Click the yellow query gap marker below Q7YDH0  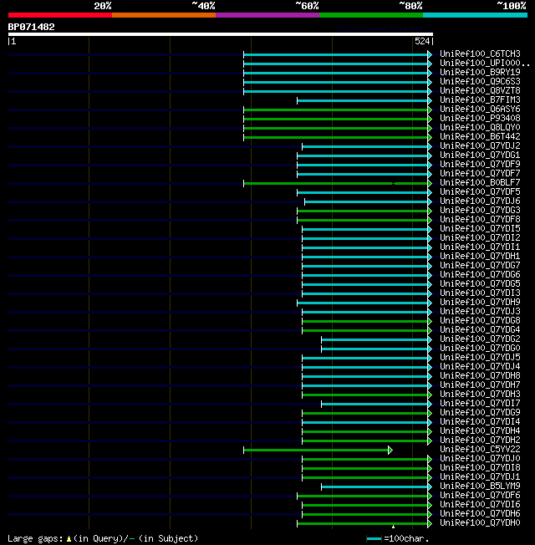tap(393, 527)
